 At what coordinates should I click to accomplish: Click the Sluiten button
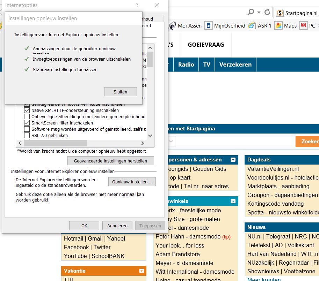coord(121,92)
